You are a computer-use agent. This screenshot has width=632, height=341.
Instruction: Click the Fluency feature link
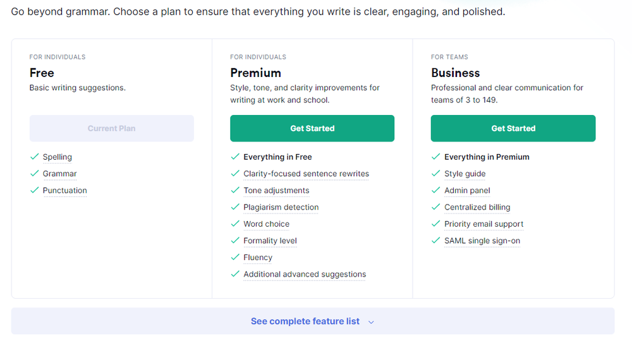(258, 258)
